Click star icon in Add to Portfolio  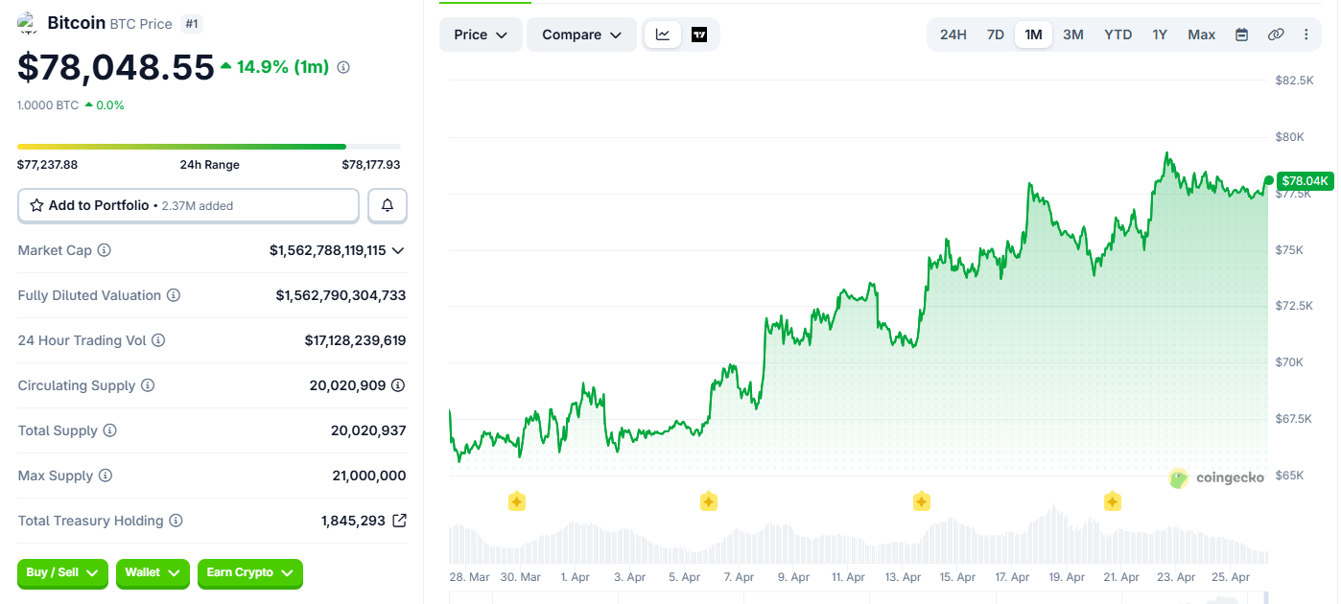coord(36,205)
